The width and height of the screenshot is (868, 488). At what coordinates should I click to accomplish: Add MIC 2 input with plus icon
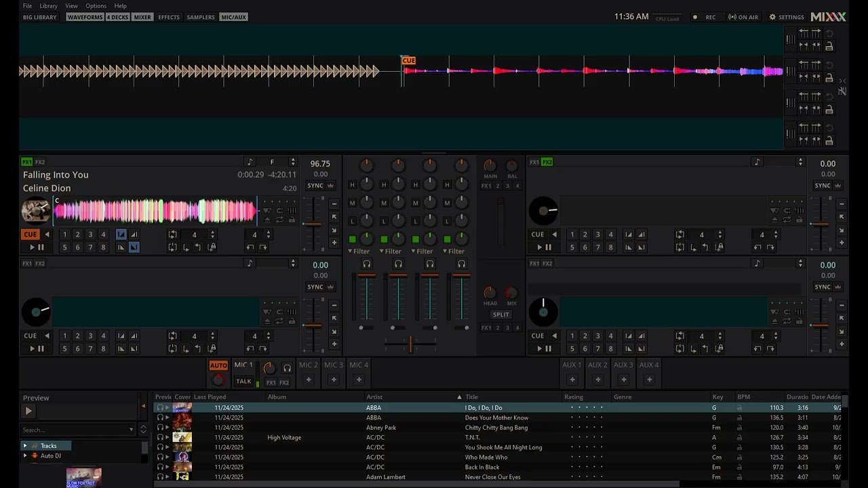coord(309,380)
